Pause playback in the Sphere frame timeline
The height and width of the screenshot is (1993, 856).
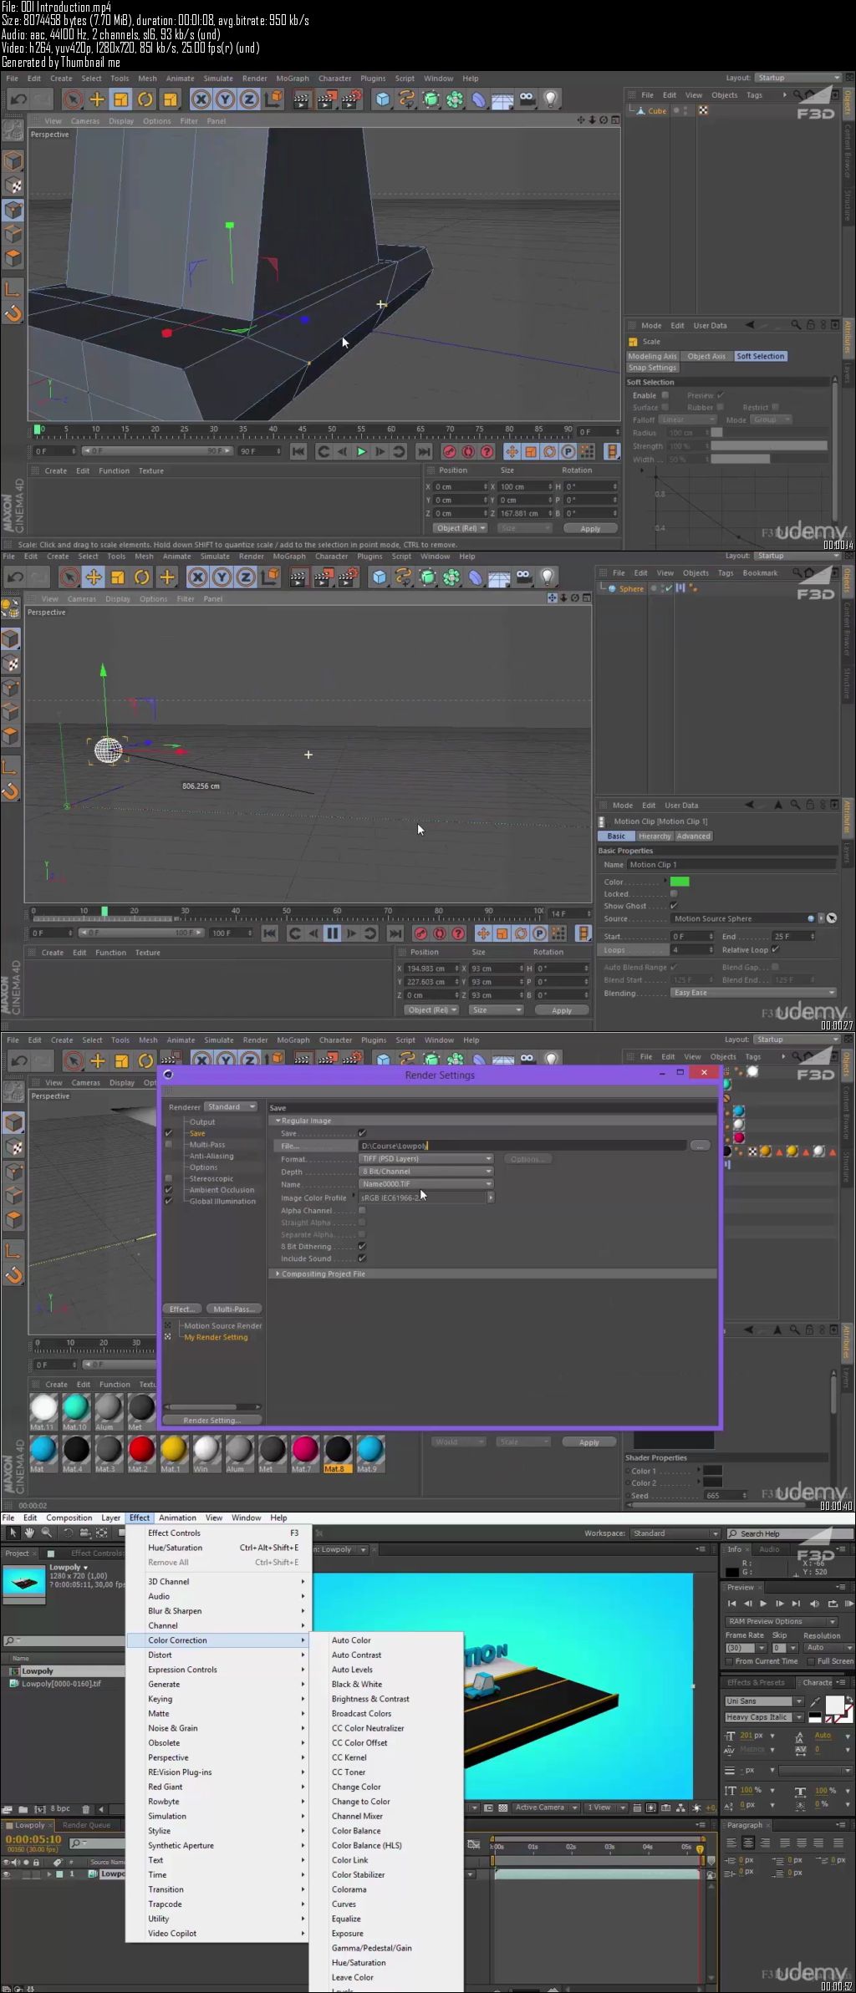pyautogui.click(x=332, y=933)
